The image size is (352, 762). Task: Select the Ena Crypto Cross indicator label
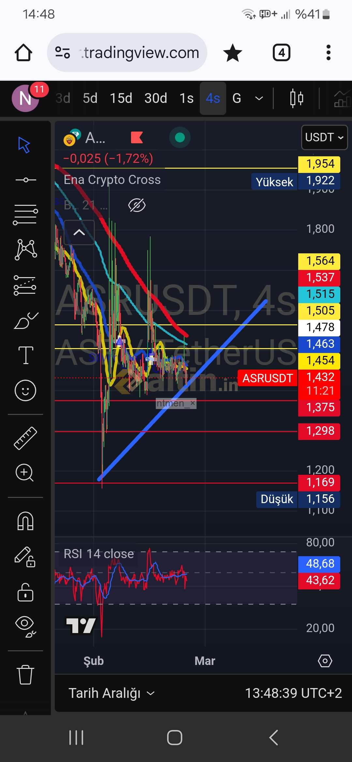pos(112,180)
